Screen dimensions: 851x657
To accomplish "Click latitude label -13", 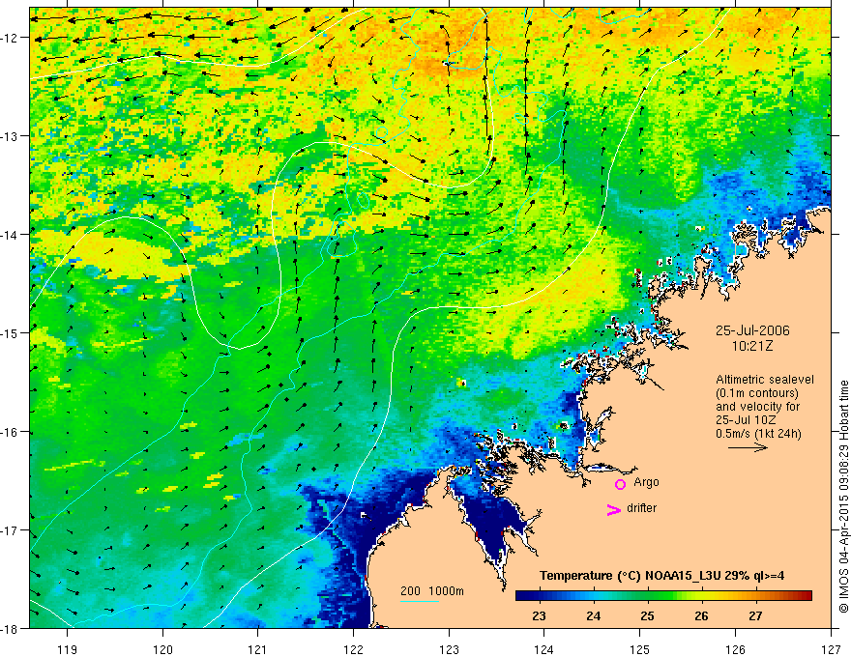I will tap(10, 136).
